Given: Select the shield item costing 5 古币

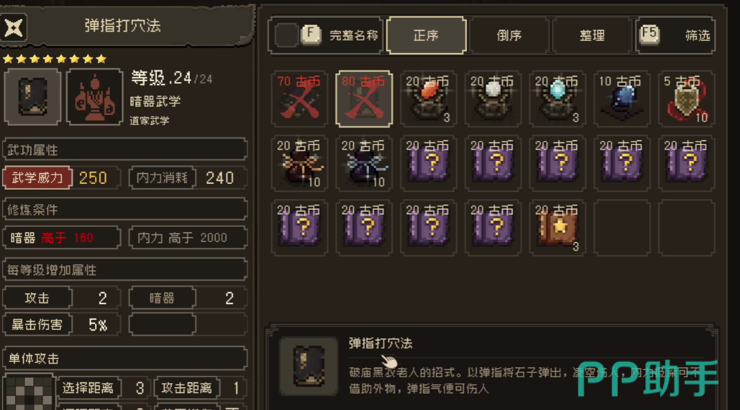Looking at the screenshot, I should coord(687,99).
